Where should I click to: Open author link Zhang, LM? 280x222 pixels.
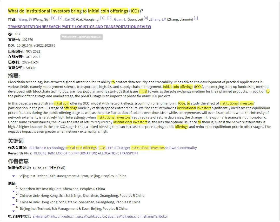[158, 19]
